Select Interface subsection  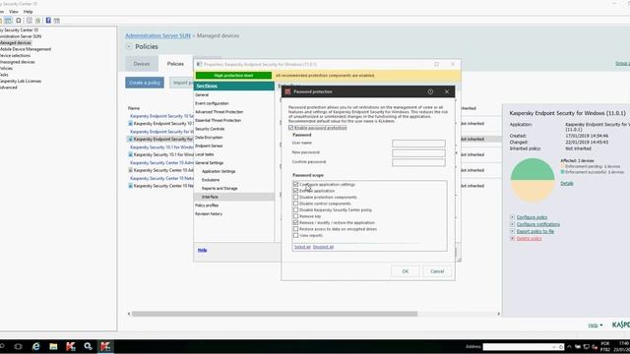coord(210,197)
